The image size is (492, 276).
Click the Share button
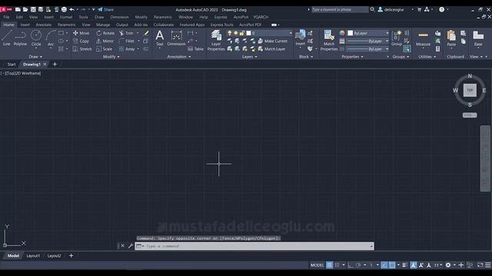click(106, 10)
